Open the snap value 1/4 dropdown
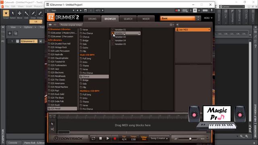Image resolution: width=258 pixels, height=145 pixels. pos(36,22)
